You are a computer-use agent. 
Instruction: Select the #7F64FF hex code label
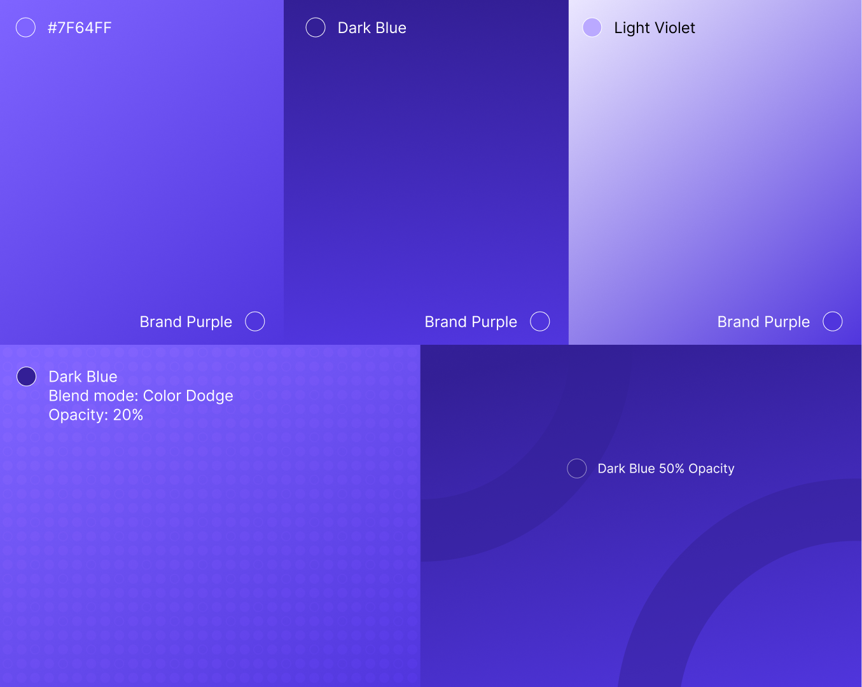coord(80,28)
